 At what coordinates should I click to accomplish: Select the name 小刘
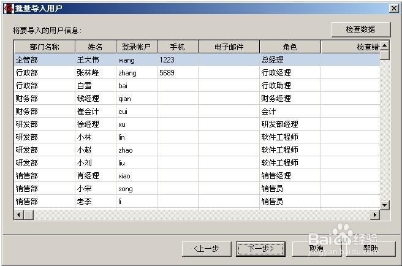coord(84,162)
